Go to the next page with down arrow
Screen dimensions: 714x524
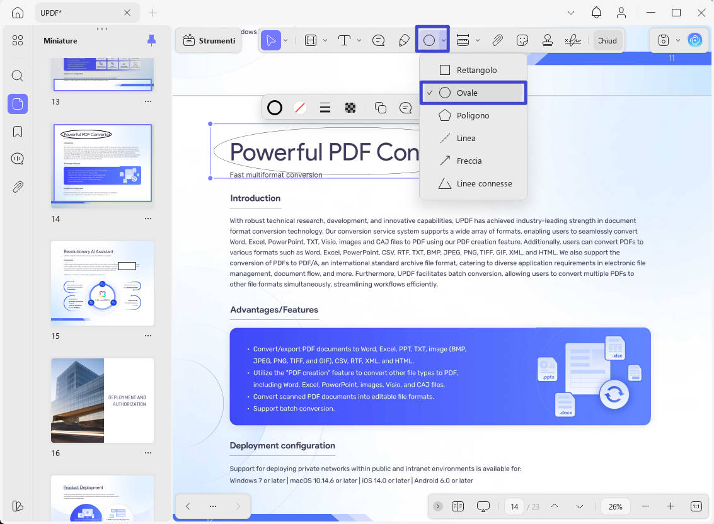[580, 506]
